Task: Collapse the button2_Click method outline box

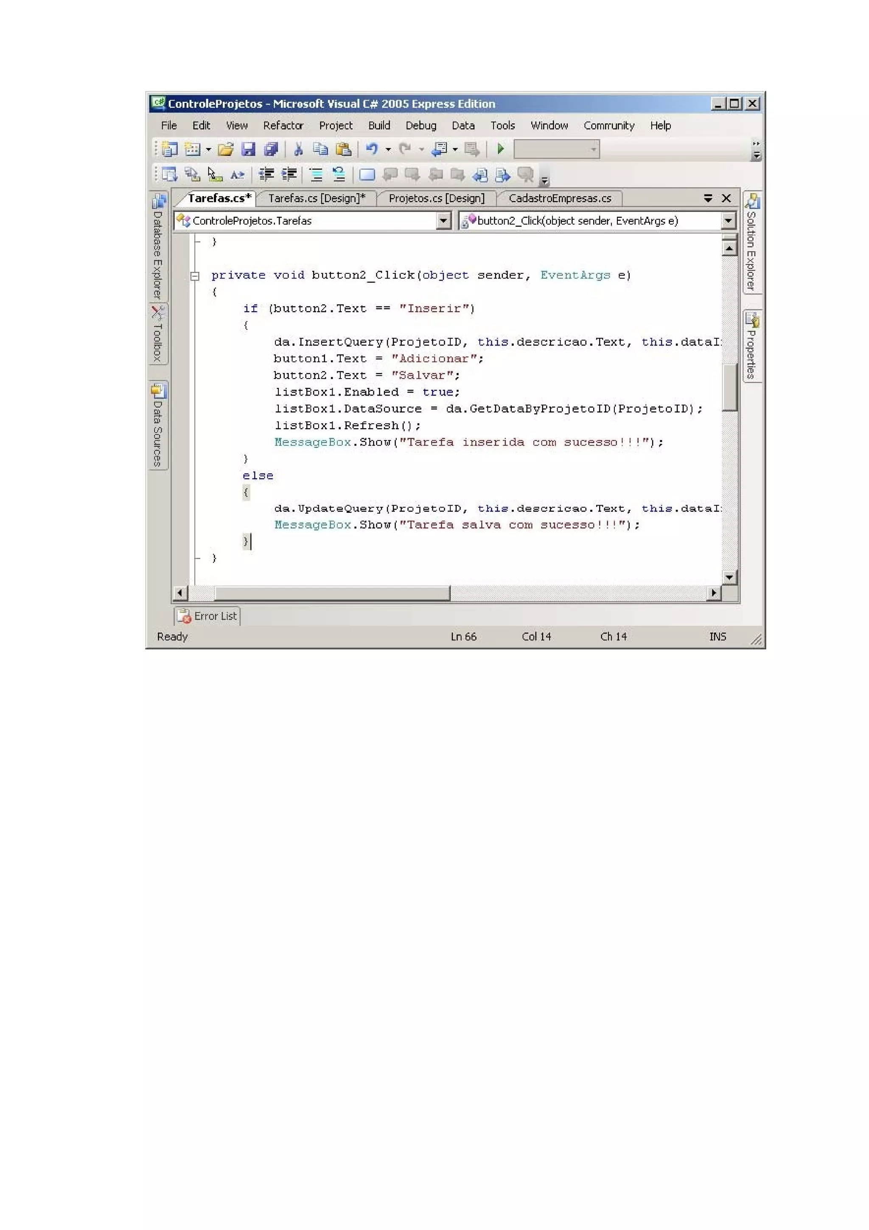Action: pyautogui.click(x=195, y=276)
